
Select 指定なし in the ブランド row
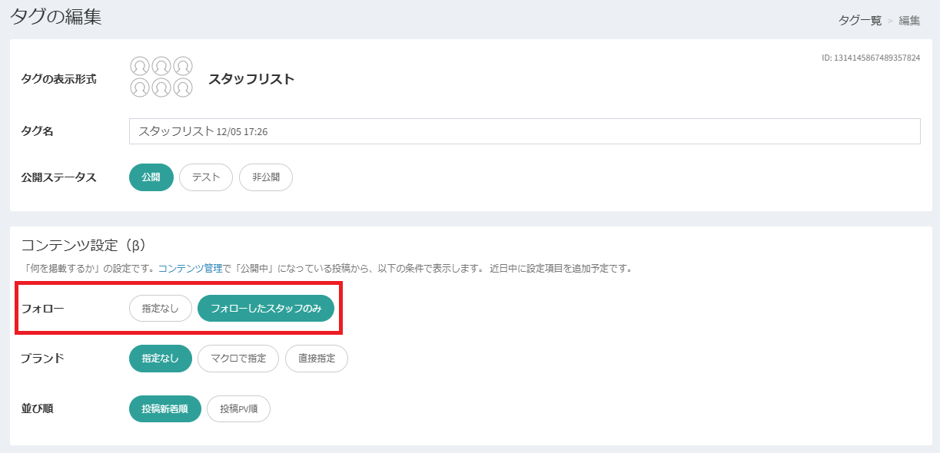click(x=160, y=359)
